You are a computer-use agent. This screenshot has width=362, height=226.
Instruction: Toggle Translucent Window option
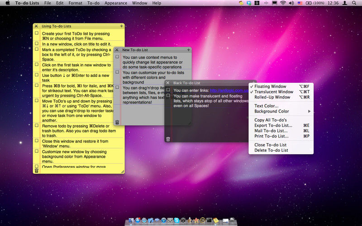tap(281, 92)
